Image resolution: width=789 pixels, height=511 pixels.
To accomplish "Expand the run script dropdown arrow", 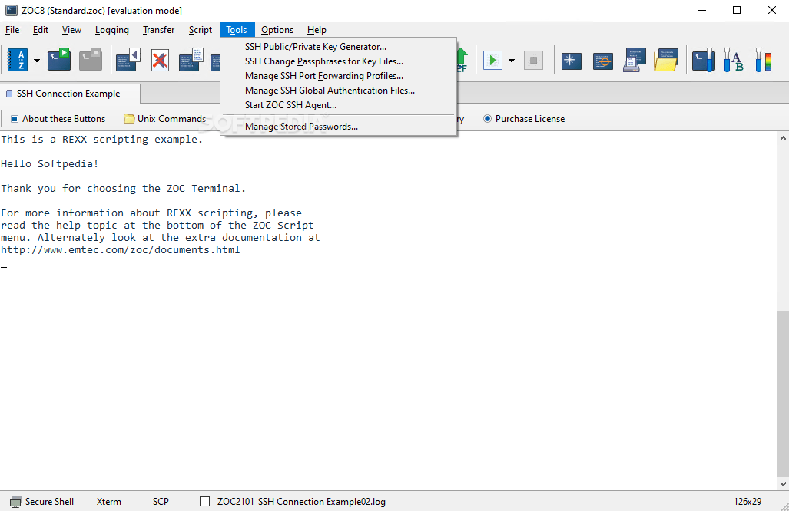I will pos(512,61).
